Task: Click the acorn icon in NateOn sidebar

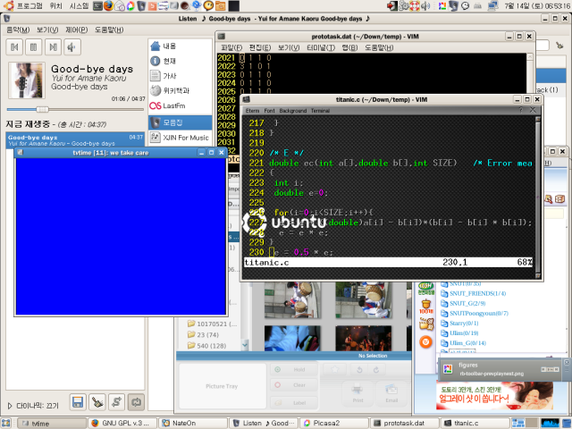Action: pos(425,307)
